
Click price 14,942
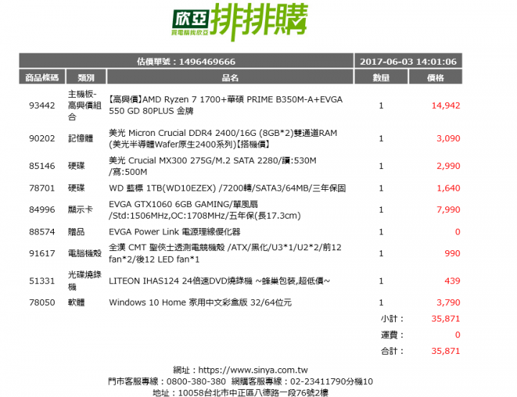[x=446, y=105]
